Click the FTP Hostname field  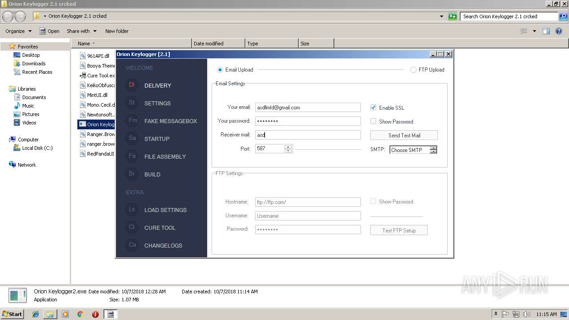coord(308,202)
